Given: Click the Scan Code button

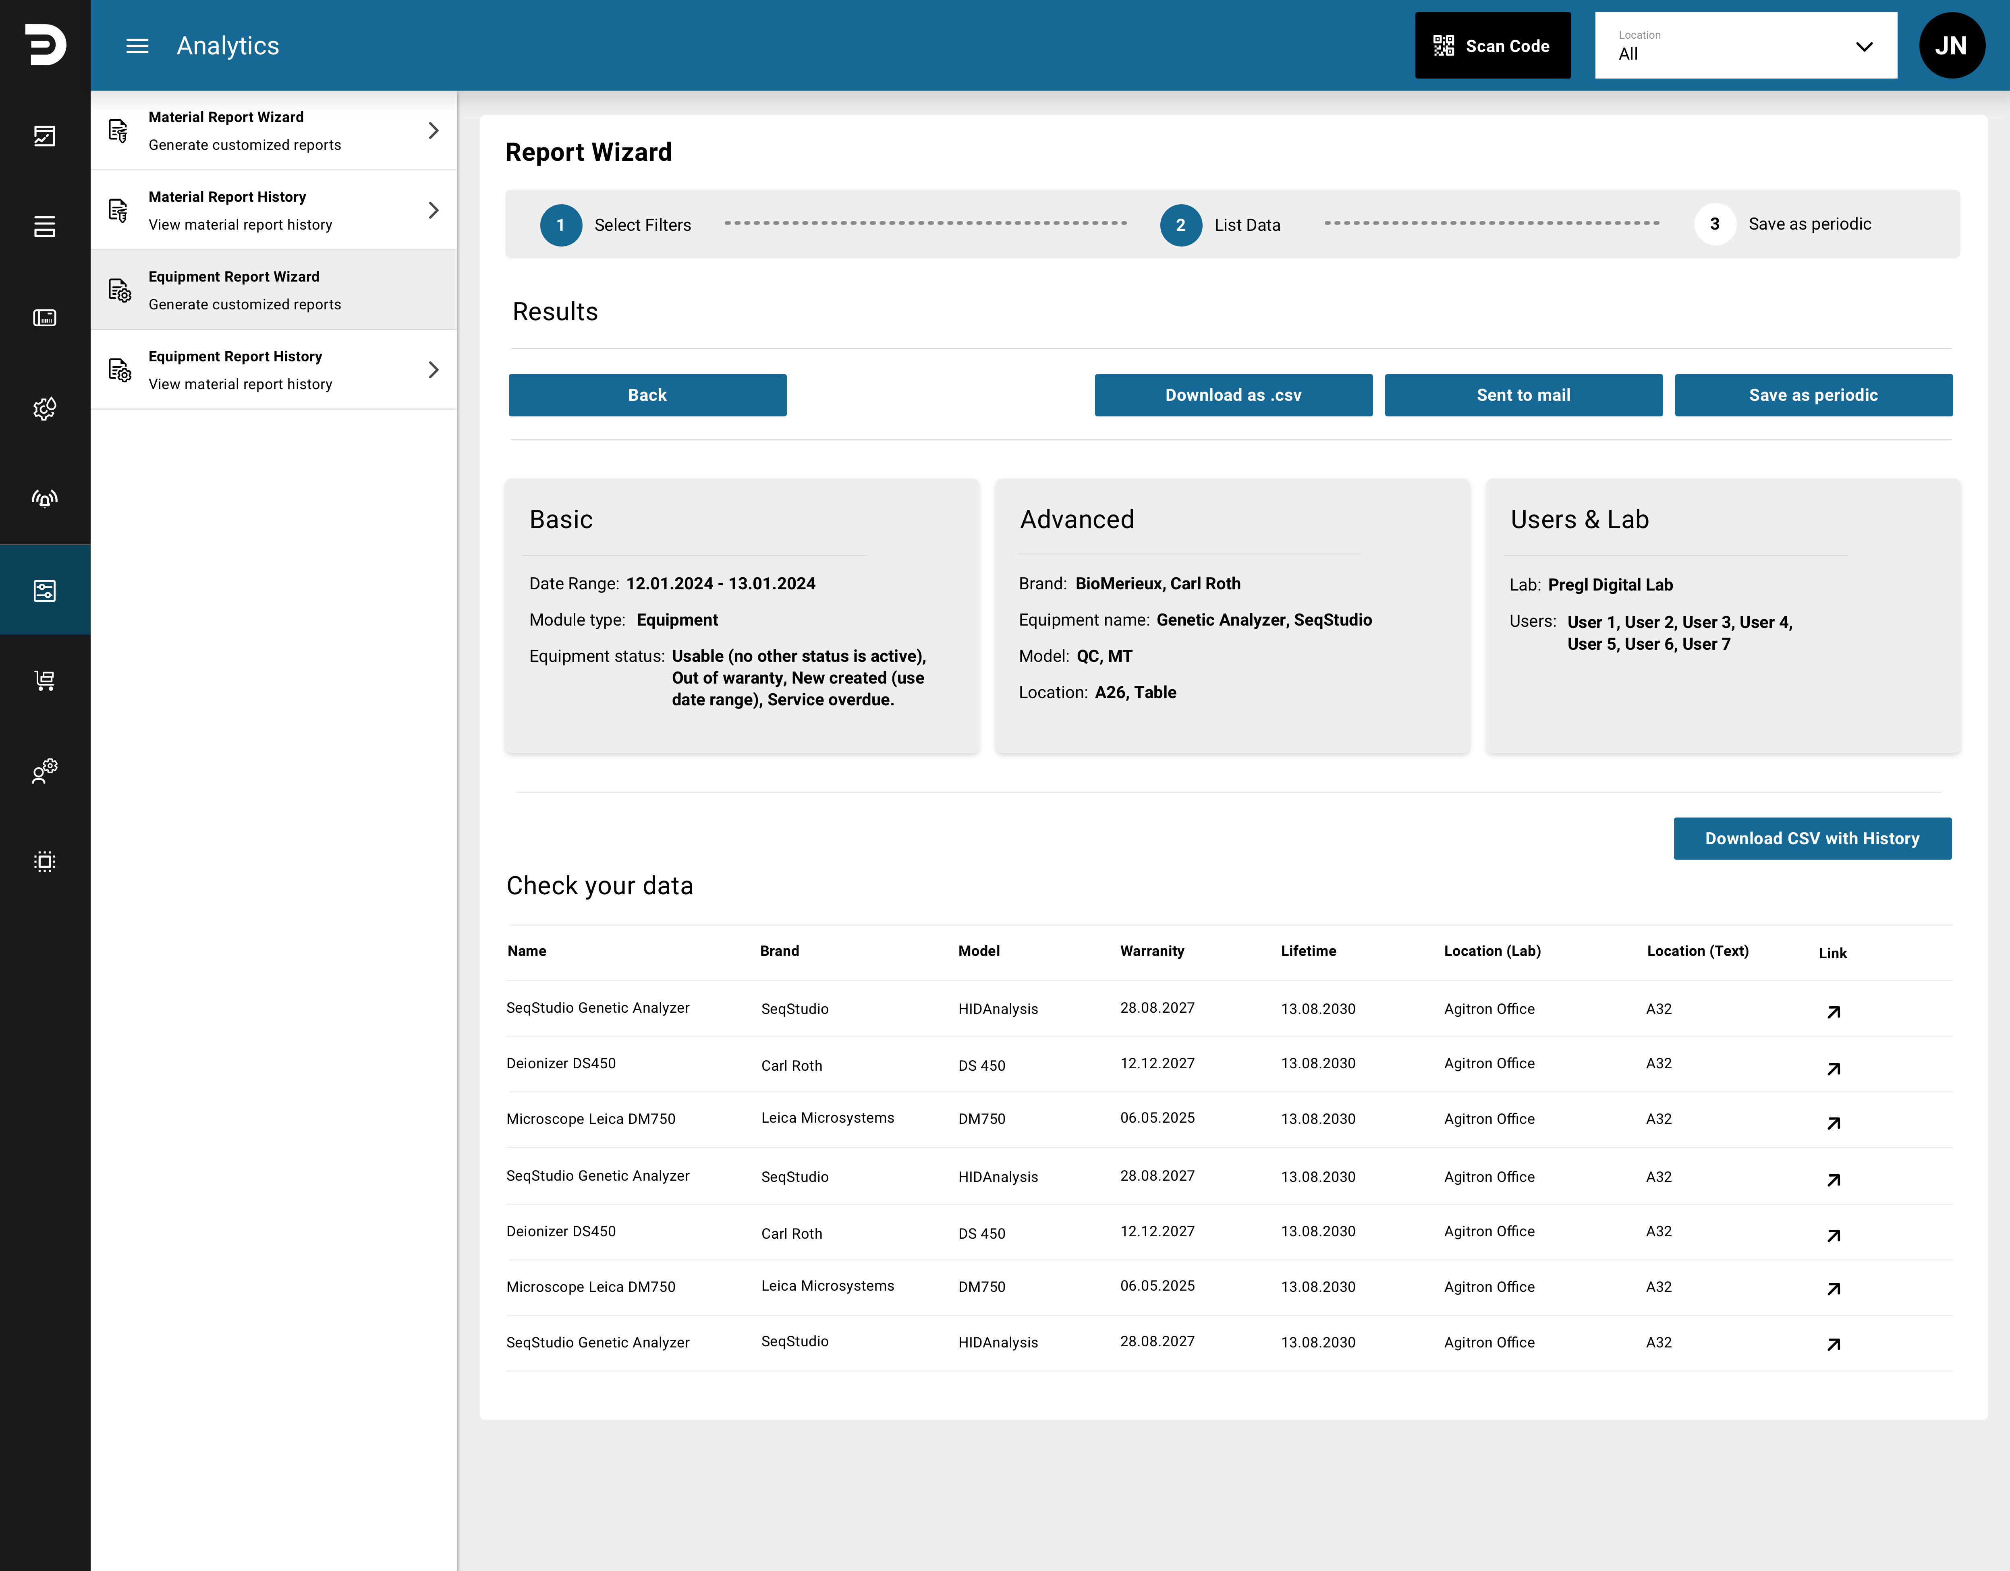Looking at the screenshot, I should (x=1492, y=46).
